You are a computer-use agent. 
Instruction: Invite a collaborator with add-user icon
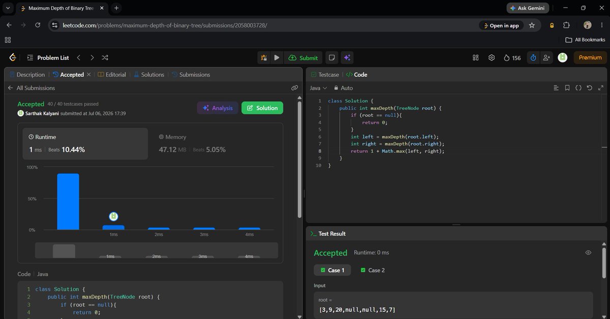point(546,58)
